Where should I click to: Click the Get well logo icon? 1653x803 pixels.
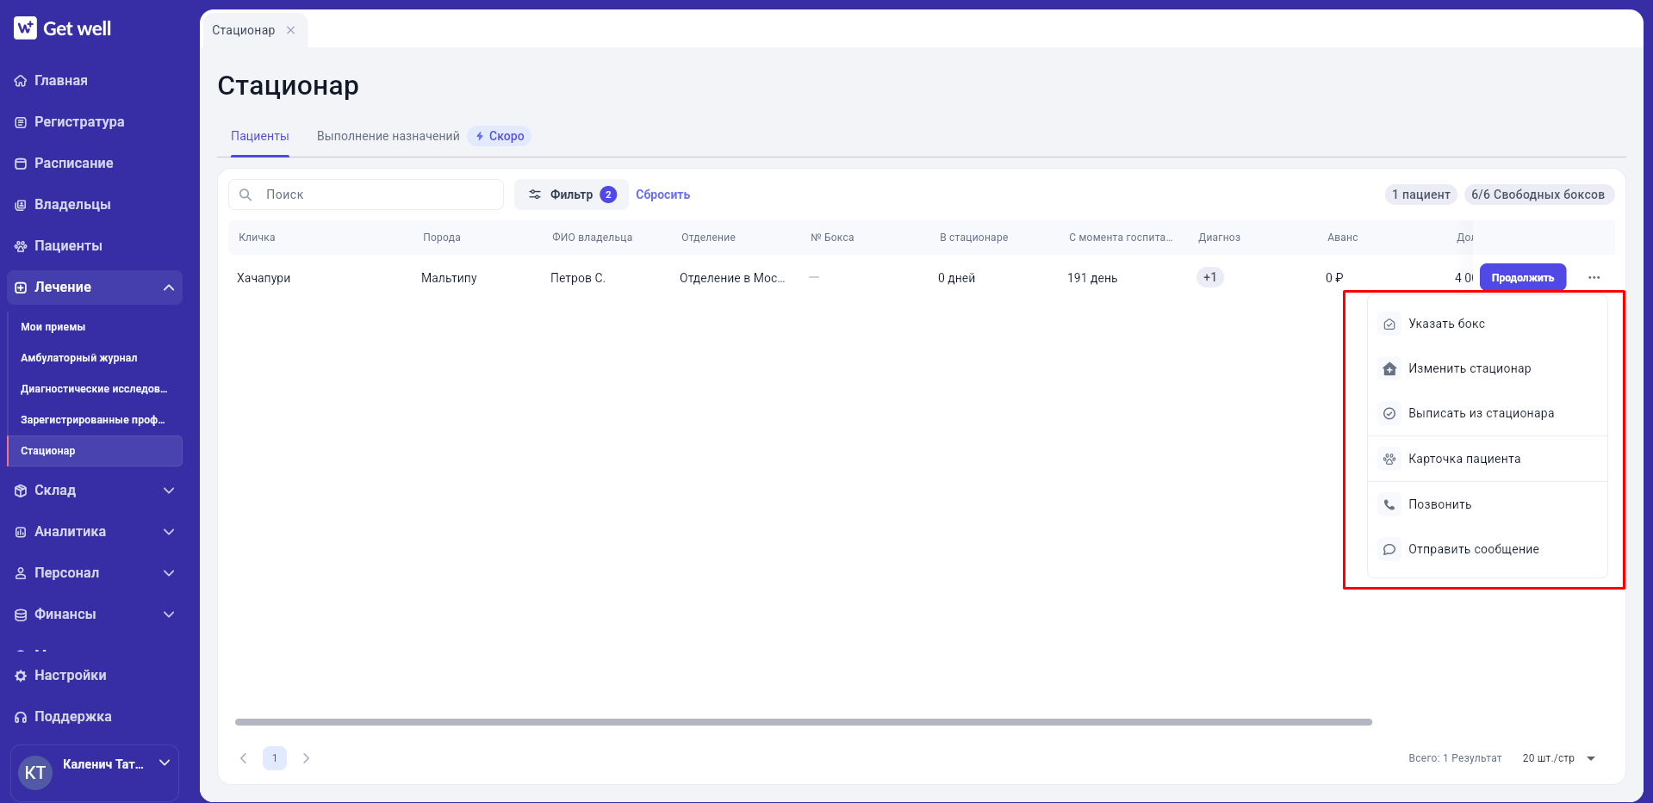pyautogui.click(x=25, y=28)
